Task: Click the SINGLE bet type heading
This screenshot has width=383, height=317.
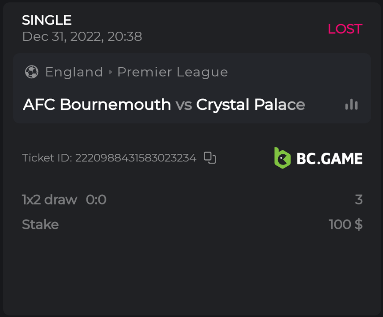Action: pyautogui.click(x=47, y=20)
